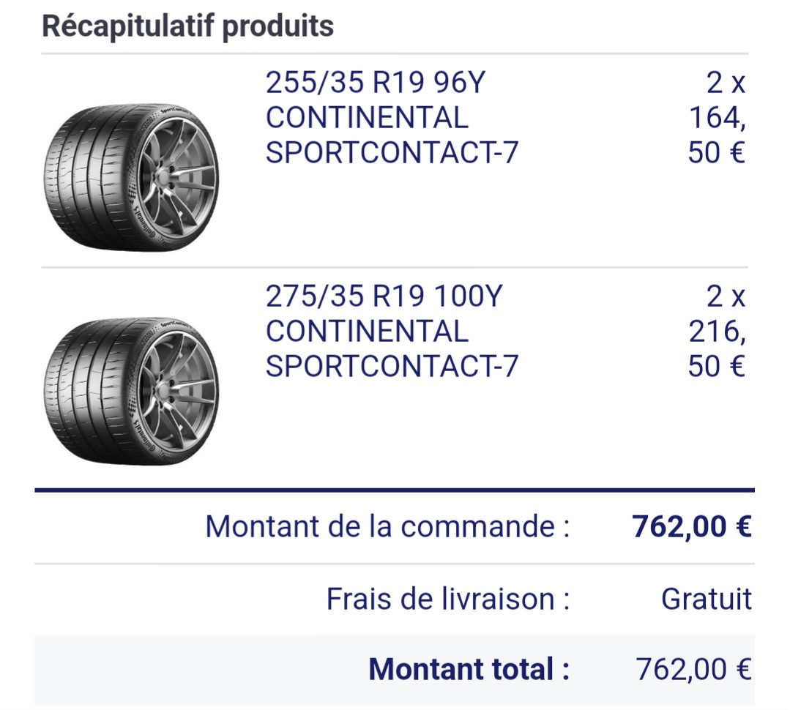Click the 2 x quantity for 275/35 tire
The height and width of the screenshot is (710, 790).
(x=726, y=296)
